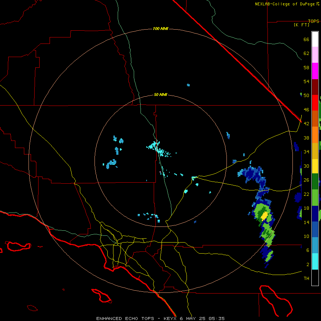321x321 pixels.
Task: Click the white 66K ft legend swatch
Action: tap(315, 39)
